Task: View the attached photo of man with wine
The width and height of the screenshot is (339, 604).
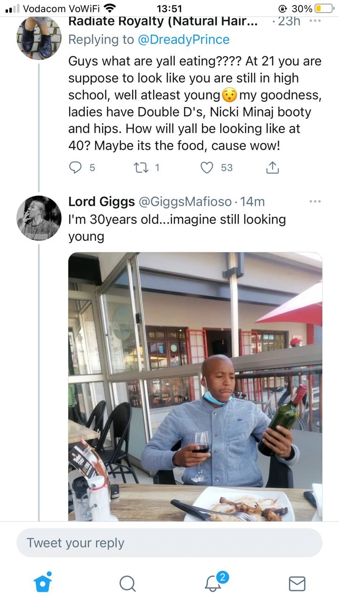Action: tap(195, 386)
